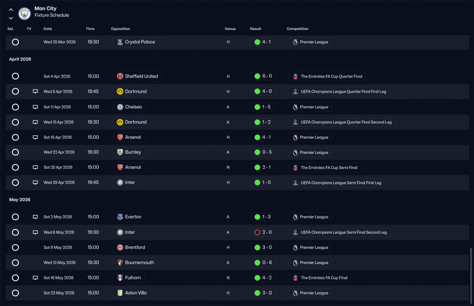Click the red ring result indicator for Inter away
The width and height of the screenshot is (474, 306).
point(257,233)
